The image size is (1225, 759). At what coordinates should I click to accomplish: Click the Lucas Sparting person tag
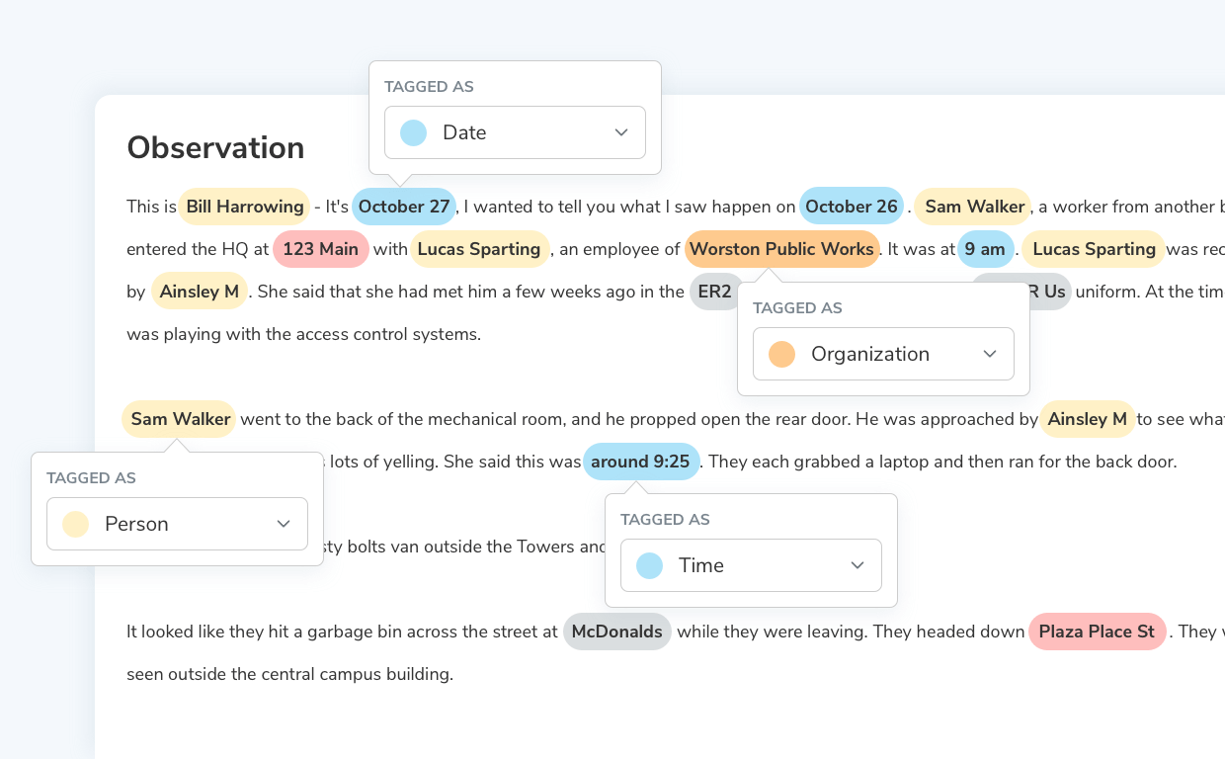pos(480,249)
